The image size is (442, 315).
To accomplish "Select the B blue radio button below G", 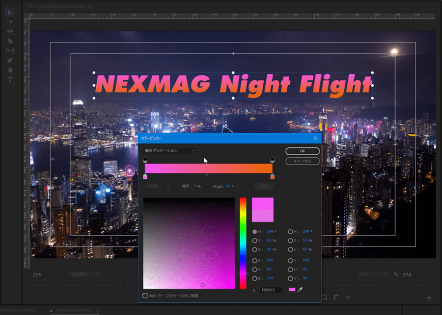I will 254,278.
